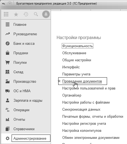The image size is (127, 144).
Task: Open the 1C main menu logo
Action: 4,4
